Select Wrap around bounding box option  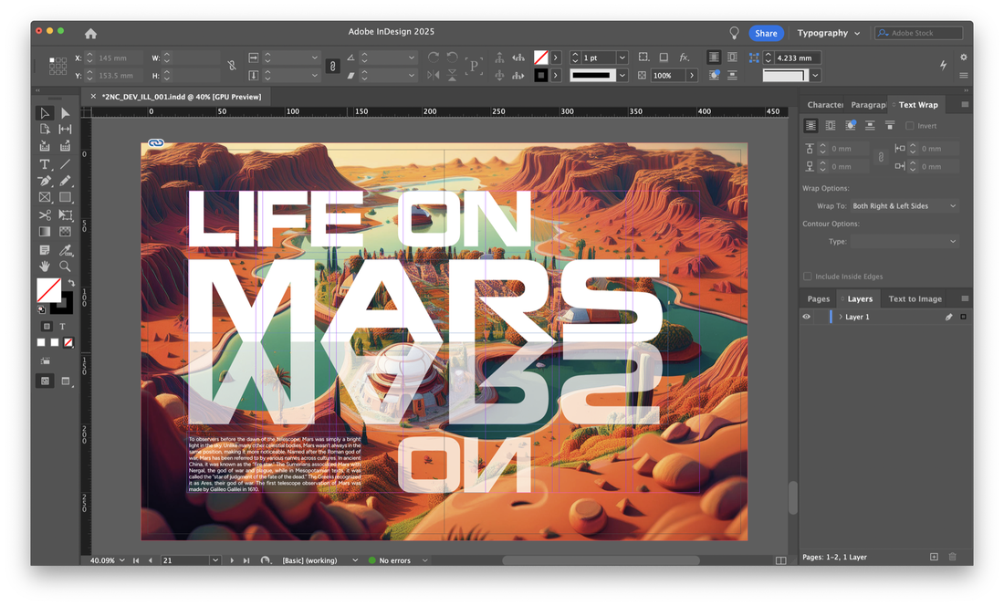[x=831, y=125]
